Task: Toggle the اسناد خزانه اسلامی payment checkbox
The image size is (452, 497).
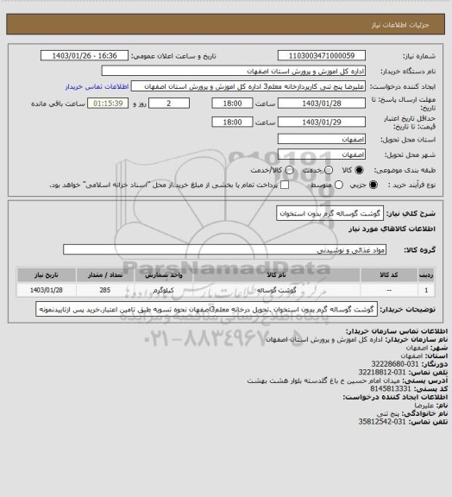Action: coord(285,185)
